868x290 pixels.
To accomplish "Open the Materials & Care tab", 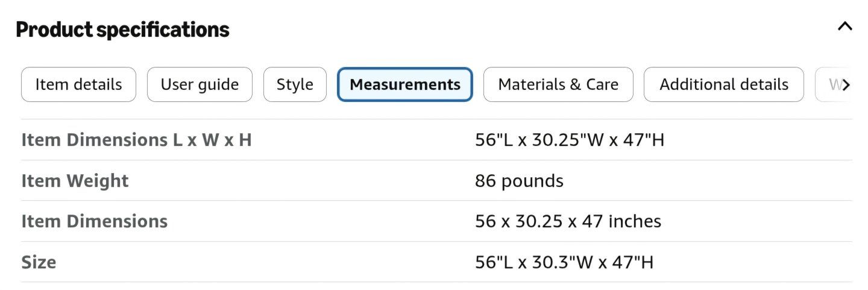I will [558, 84].
